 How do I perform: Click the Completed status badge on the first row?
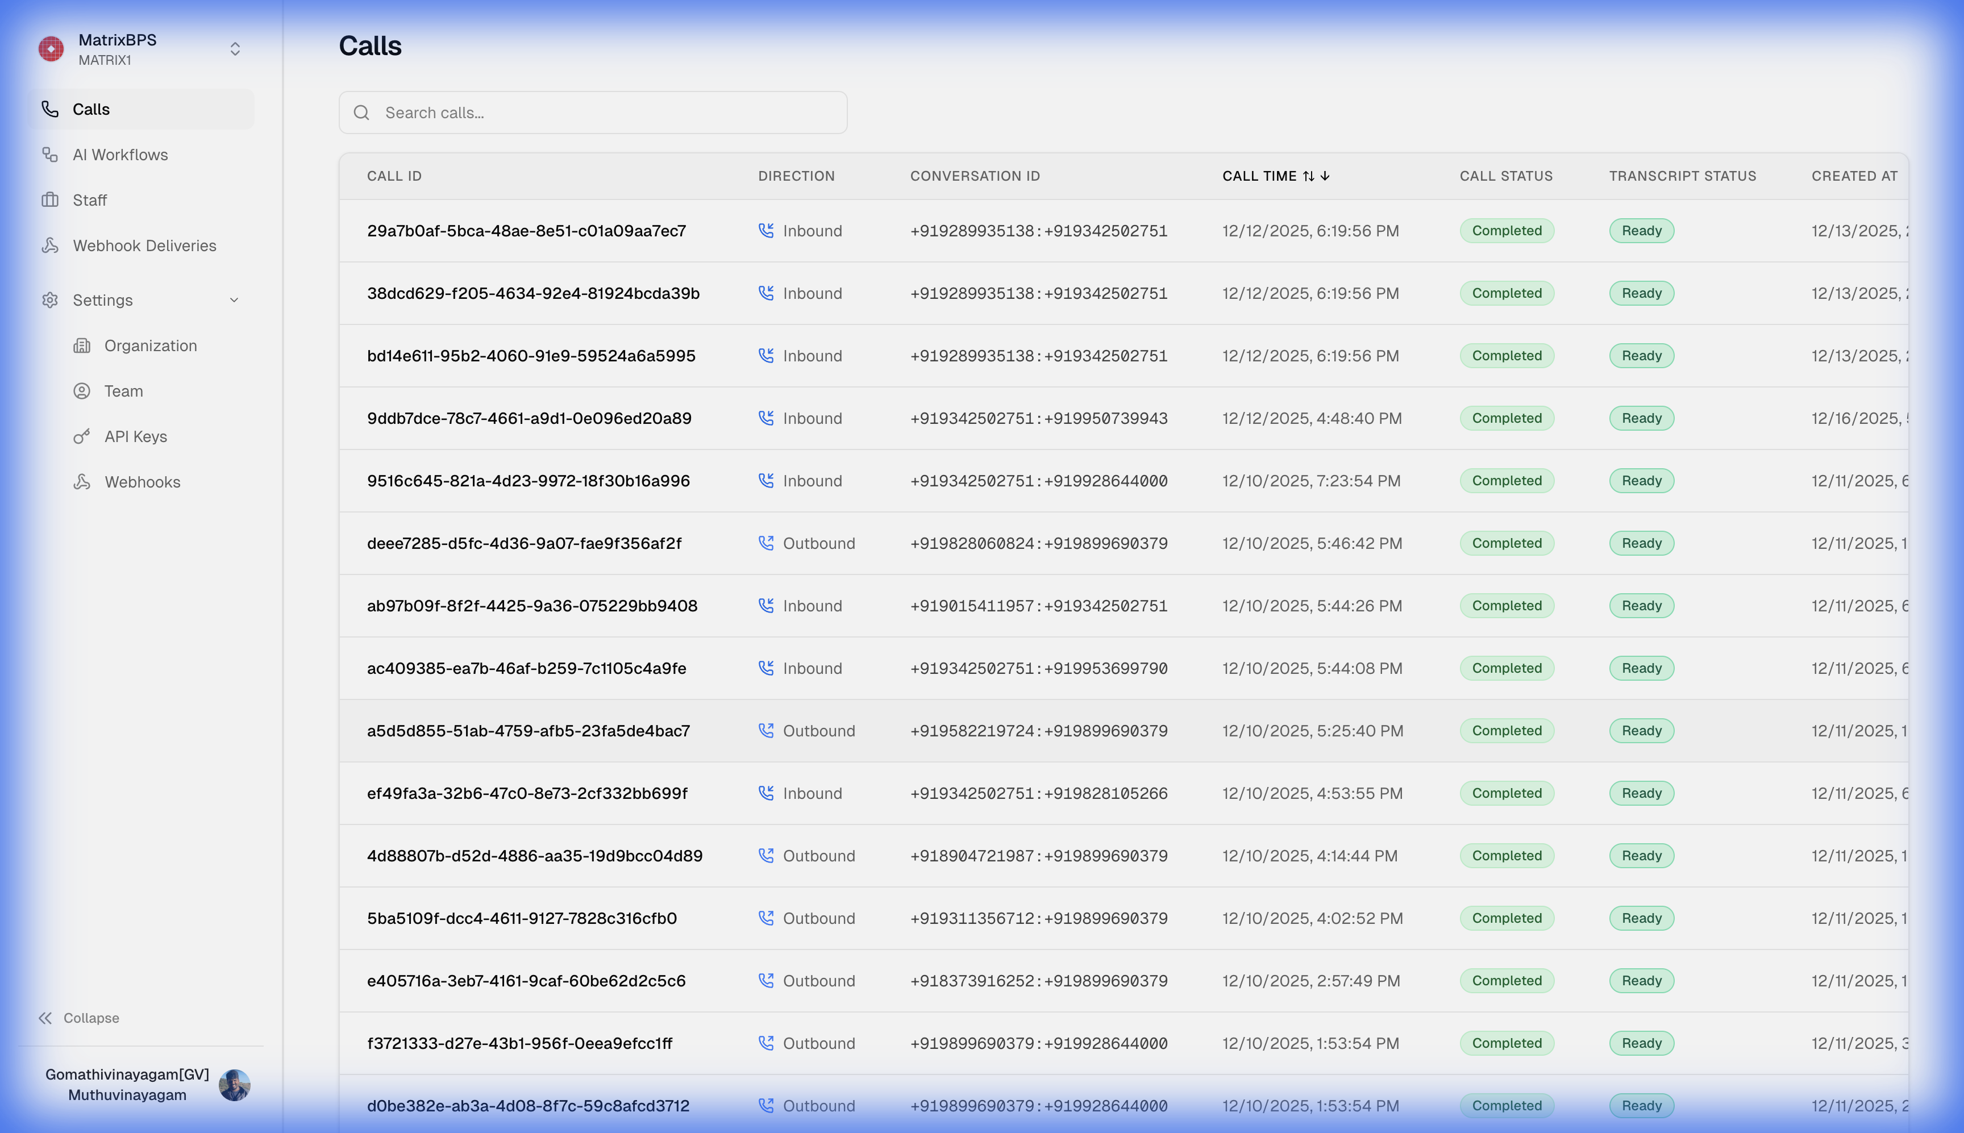(x=1507, y=230)
